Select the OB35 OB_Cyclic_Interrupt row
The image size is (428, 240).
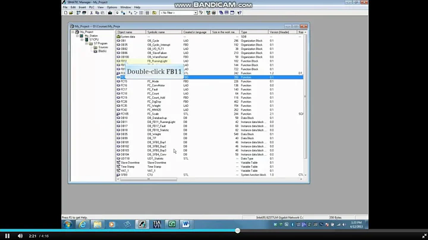coord(209,45)
